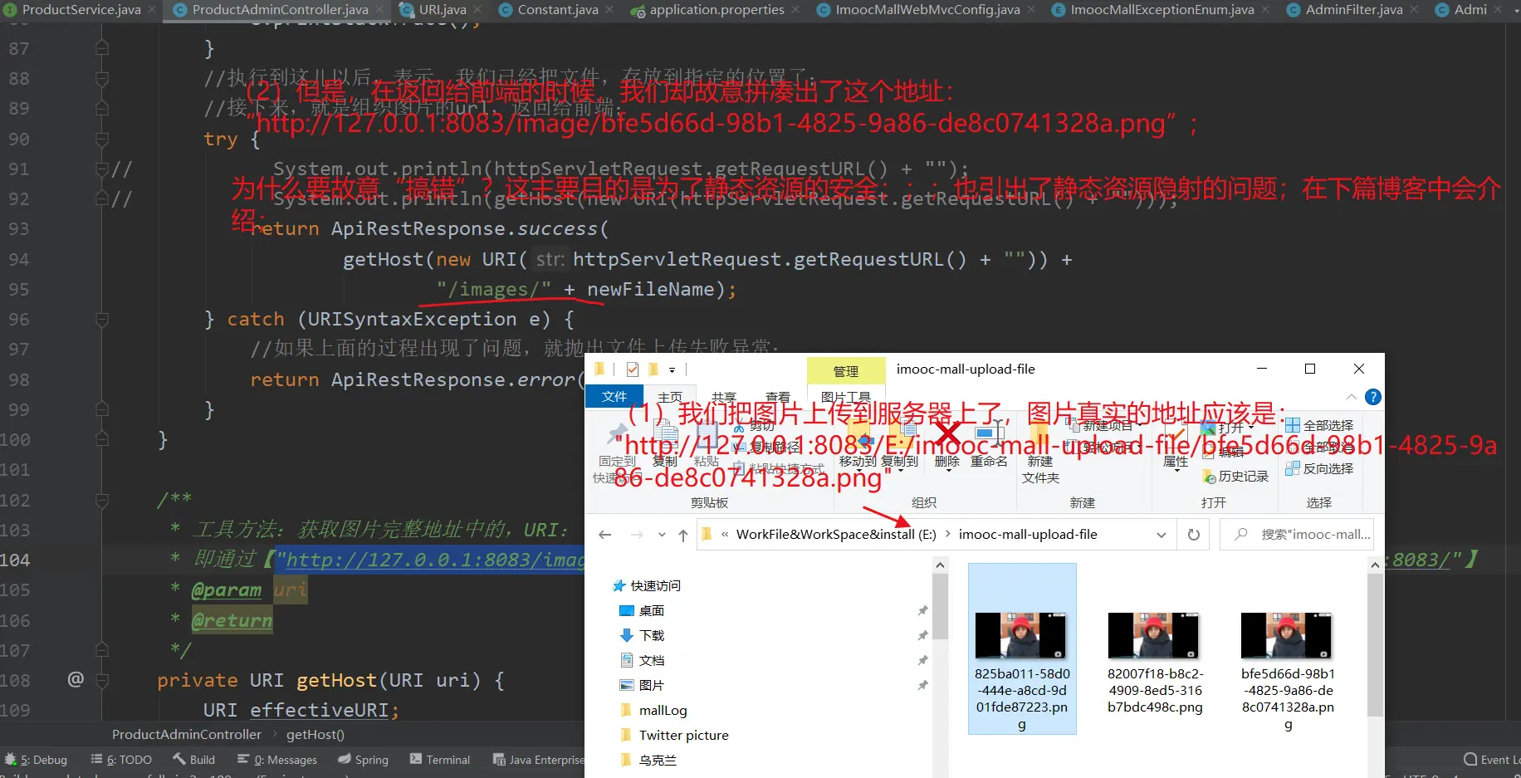The width and height of the screenshot is (1521, 778).
Task: Switch to the 共享 ribbon tab
Action: pos(724,397)
